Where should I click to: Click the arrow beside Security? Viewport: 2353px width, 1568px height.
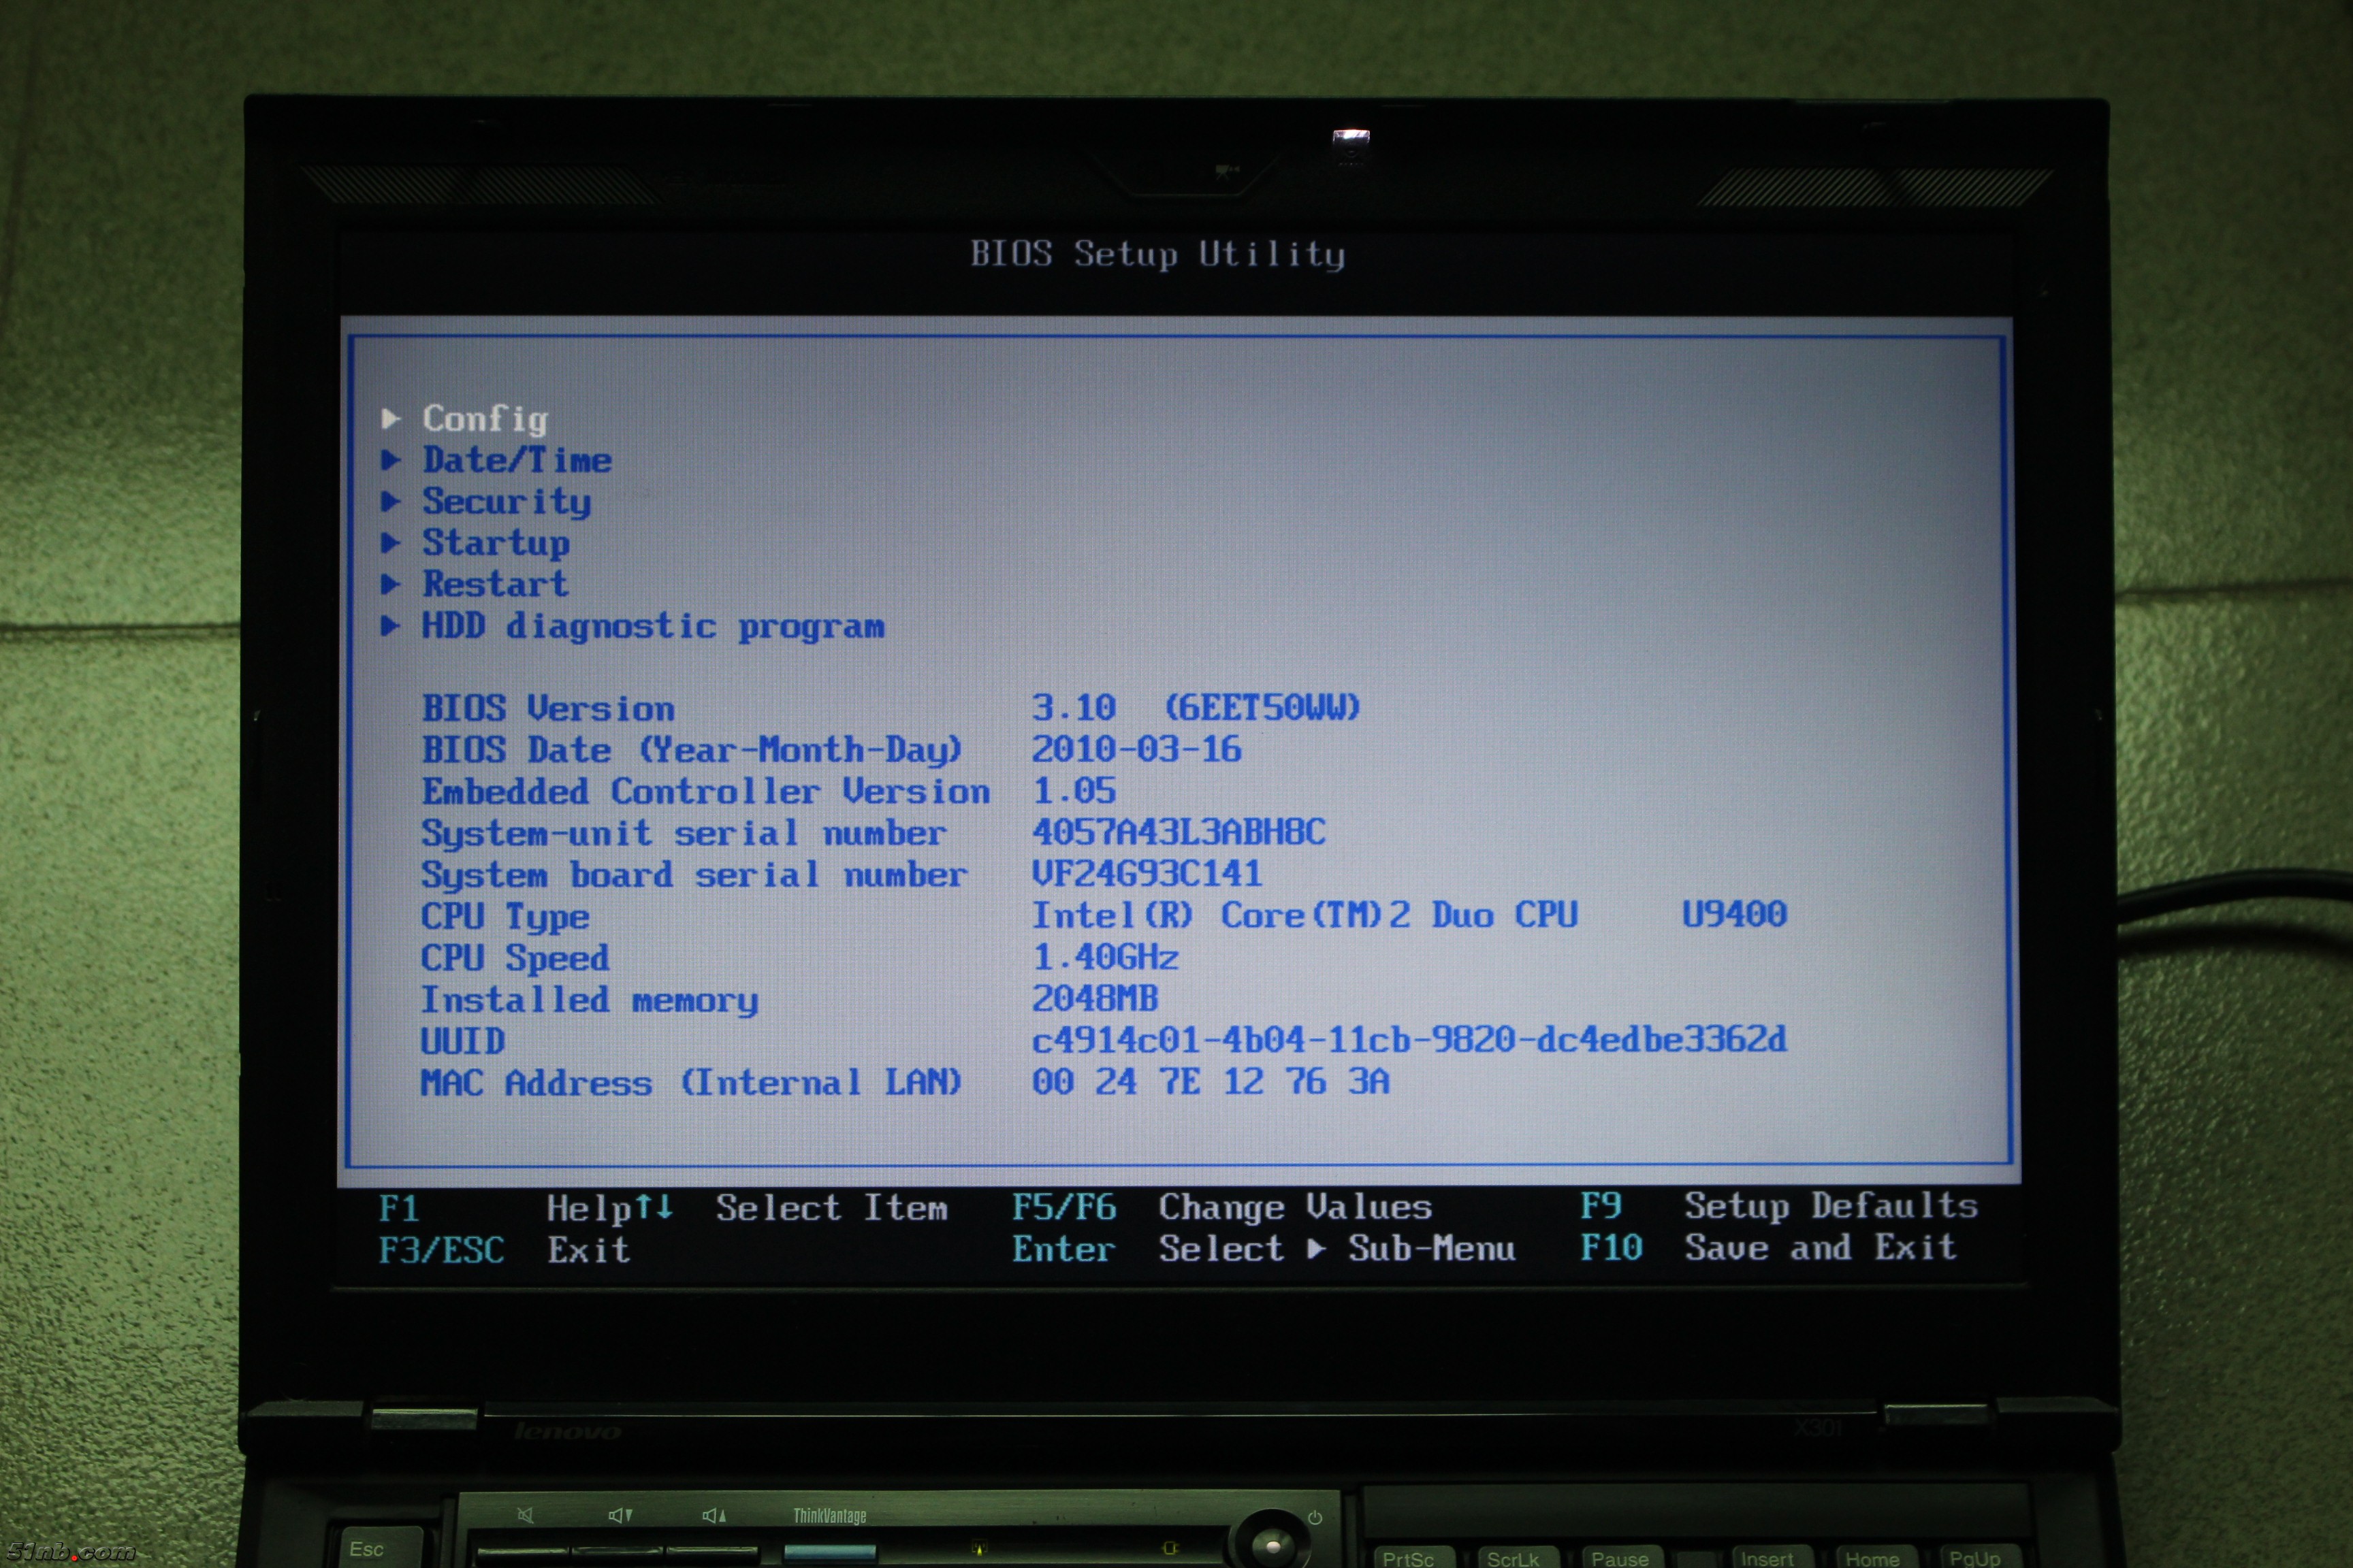tap(391, 501)
